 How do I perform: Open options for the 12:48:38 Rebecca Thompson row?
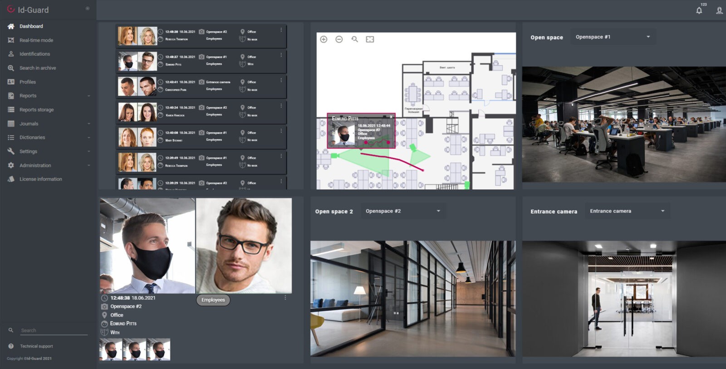tap(281, 30)
